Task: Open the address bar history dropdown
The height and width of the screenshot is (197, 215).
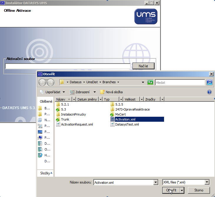Action: pos(143,82)
